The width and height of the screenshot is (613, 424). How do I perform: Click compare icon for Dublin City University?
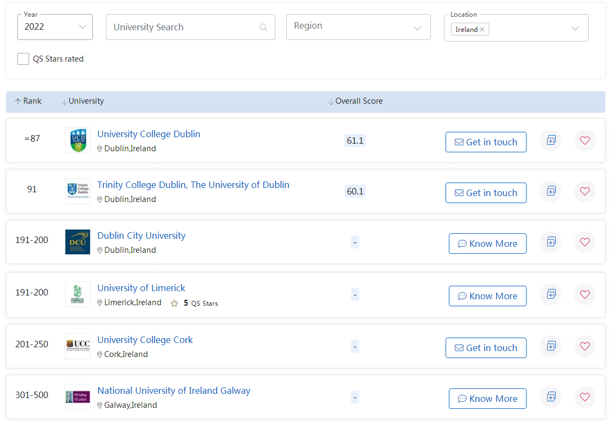[x=550, y=242]
